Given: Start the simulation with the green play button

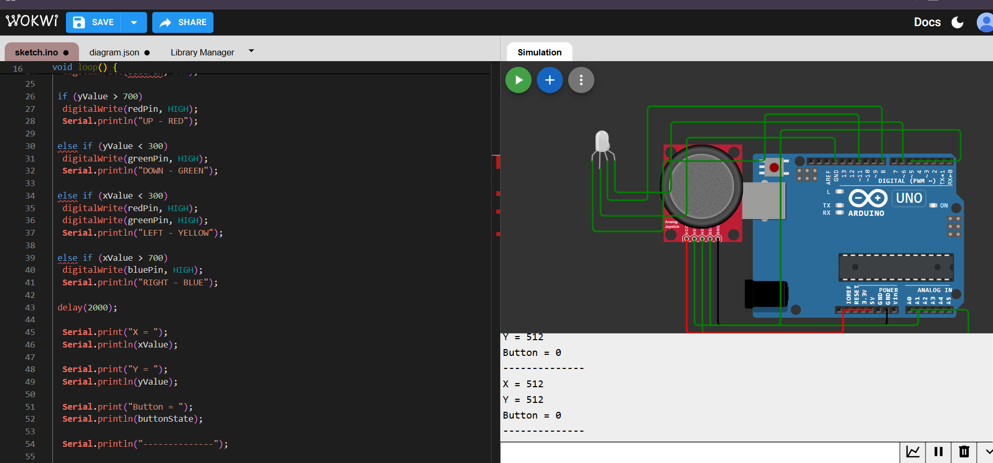Looking at the screenshot, I should [x=518, y=80].
